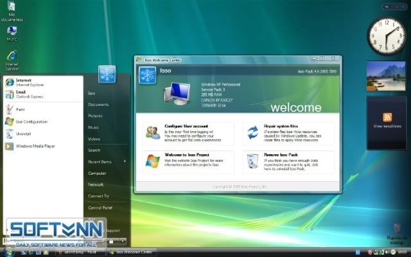Open Videos from the Start menu right pane
Image resolution: width=411 pixels, height=257 pixels.
coord(94,139)
